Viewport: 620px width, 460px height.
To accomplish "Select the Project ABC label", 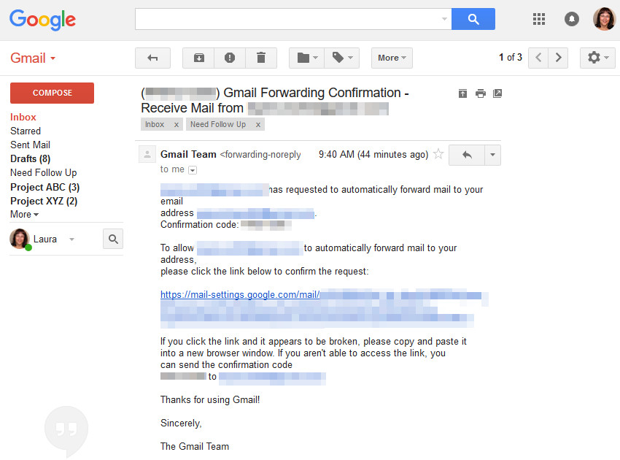I will point(44,187).
